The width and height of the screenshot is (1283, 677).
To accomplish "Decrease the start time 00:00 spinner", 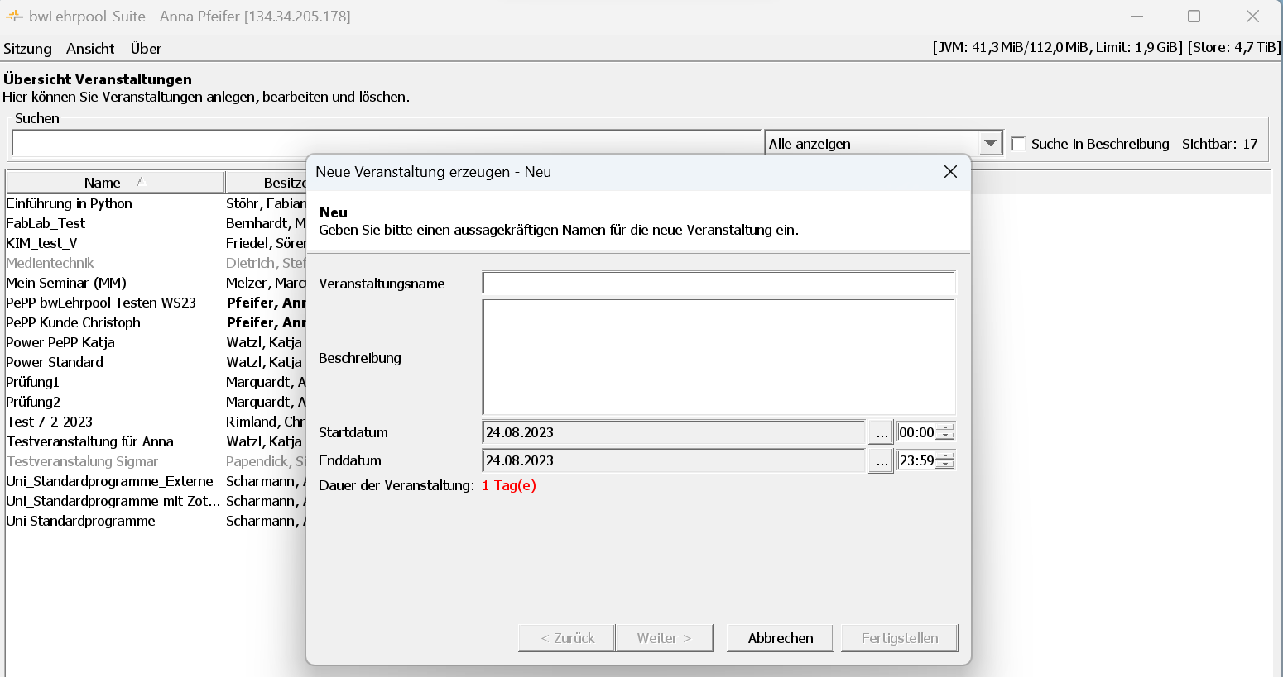I will click(x=945, y=437).
